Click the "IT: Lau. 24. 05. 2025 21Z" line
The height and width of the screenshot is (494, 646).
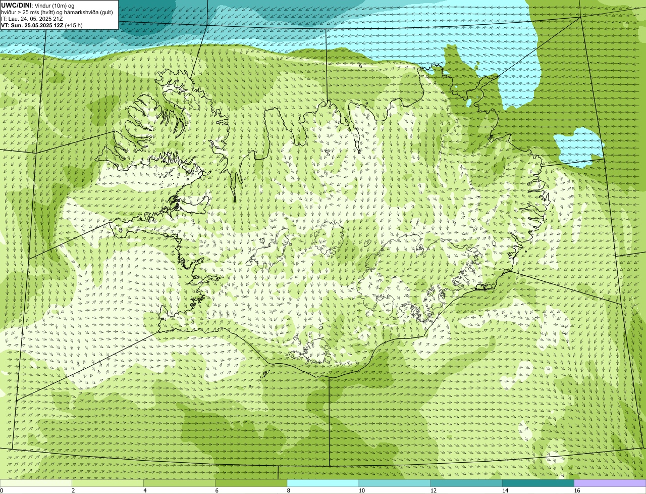32,19
